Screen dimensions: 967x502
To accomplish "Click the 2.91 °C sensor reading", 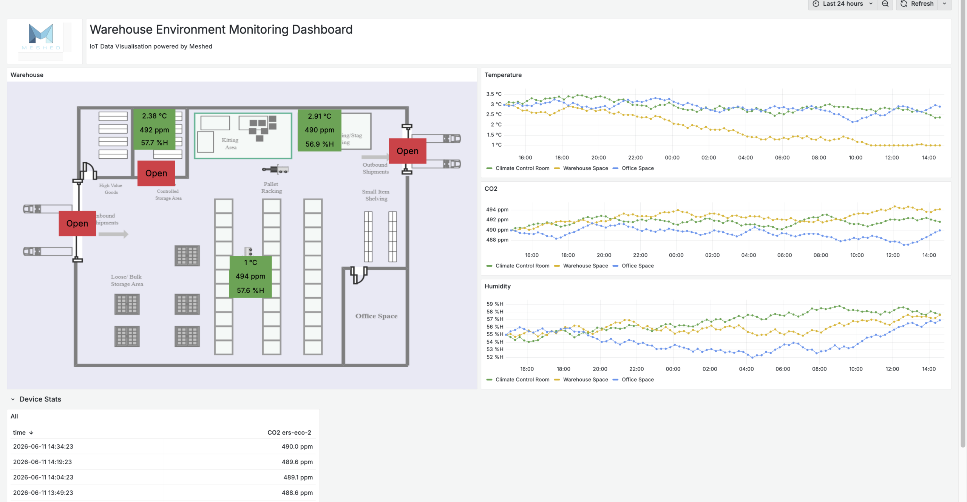I will (319, 116).
